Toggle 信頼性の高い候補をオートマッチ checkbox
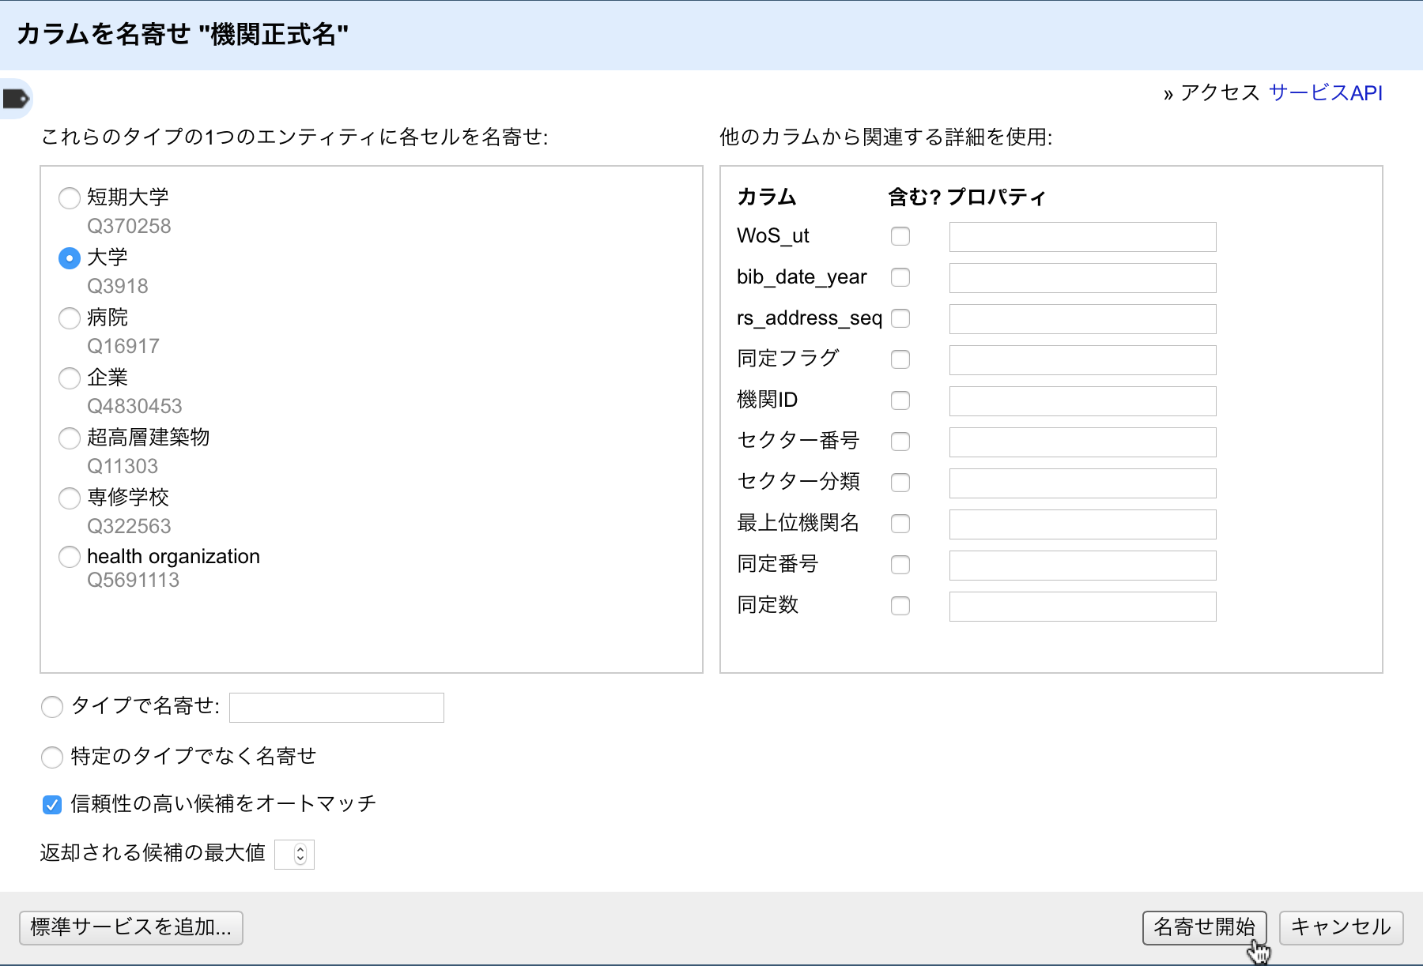 point(52,805)
